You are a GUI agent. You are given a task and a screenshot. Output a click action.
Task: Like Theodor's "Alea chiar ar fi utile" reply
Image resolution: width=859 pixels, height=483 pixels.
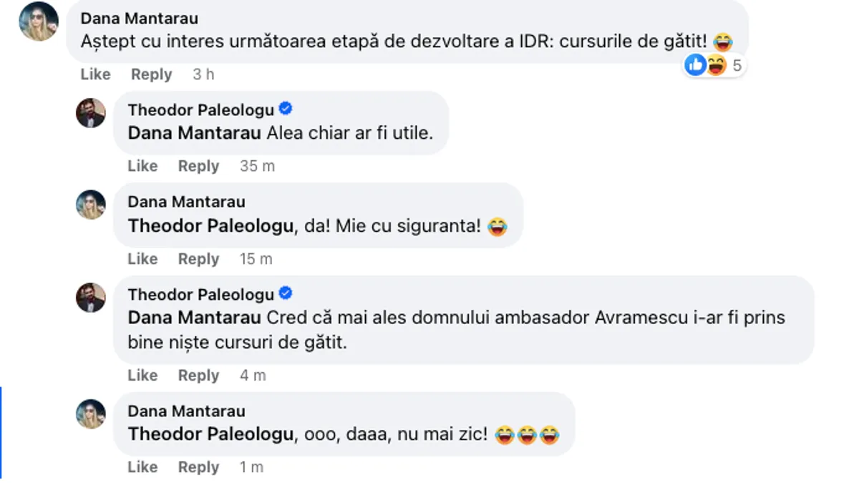(142, 166)
